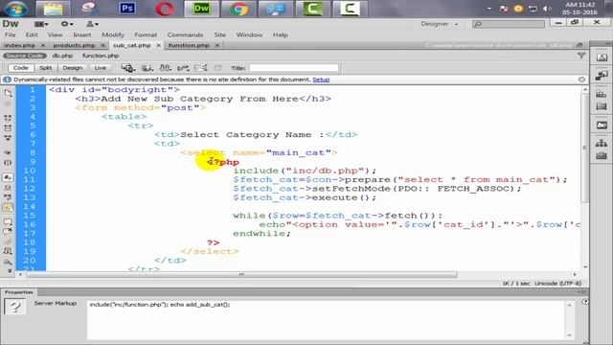Switch to Split view
Screen dimensions: 613x345
coord(45,68)
